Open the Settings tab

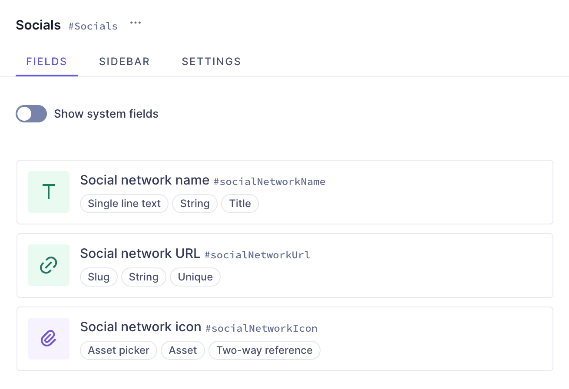point(211,62)
